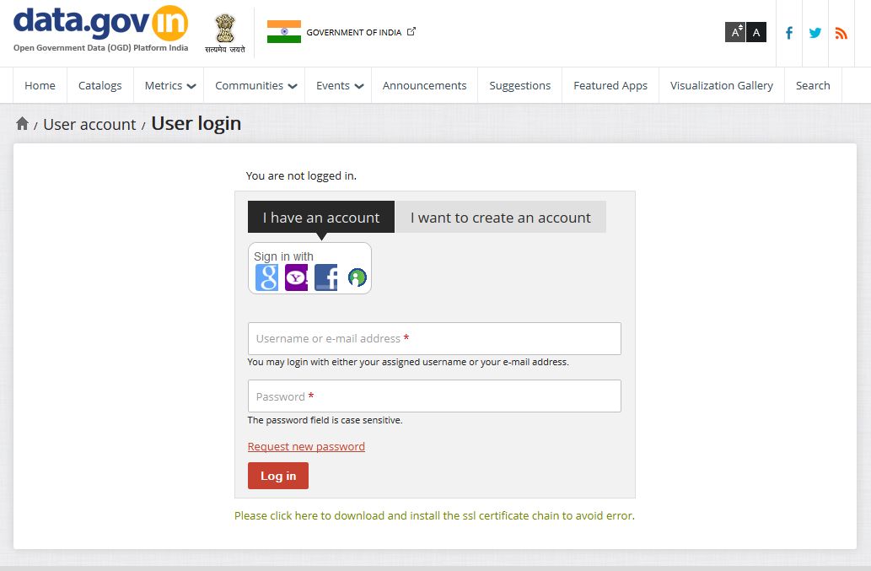This screenshot has width=871, height=571.
Task: Open Announcements from the navigation bar
Action: (424, 85)
